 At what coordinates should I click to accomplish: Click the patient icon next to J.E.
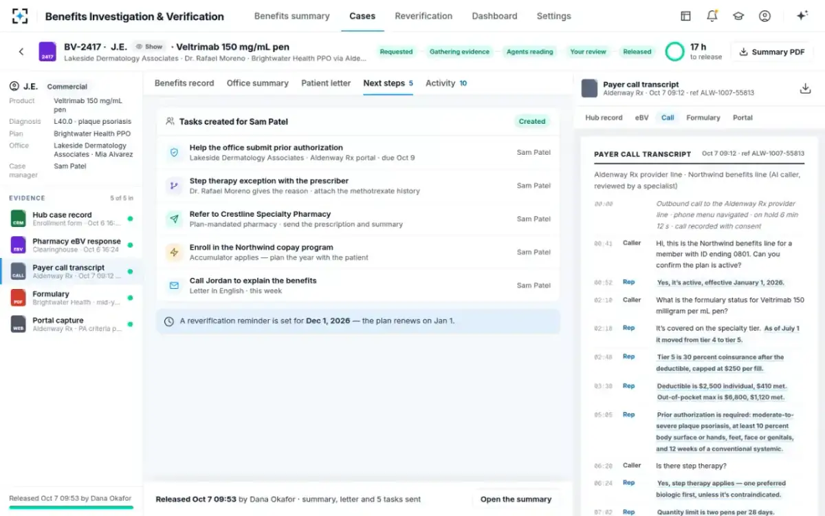click(x=14, y=87)
